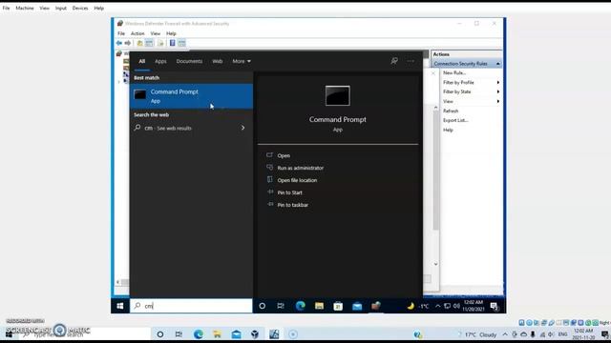Open host VirtualBox cube taskbar icon
611x343 pixels.
pos(255,334)
